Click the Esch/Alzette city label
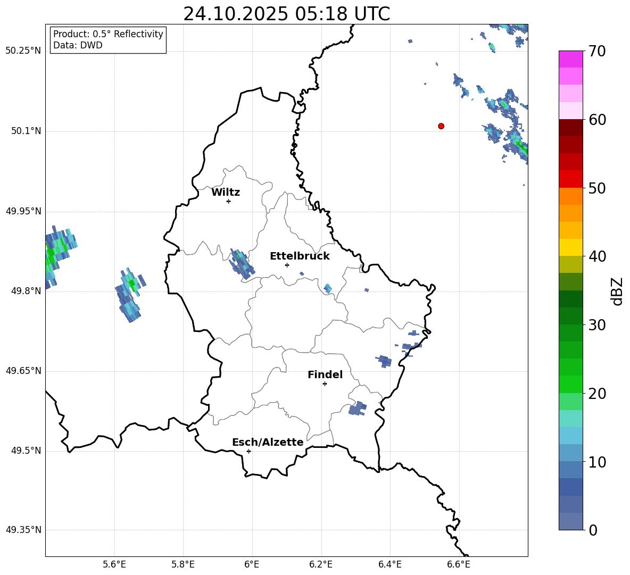This screenshot has width=630, height=575. [x=268, y=442]
